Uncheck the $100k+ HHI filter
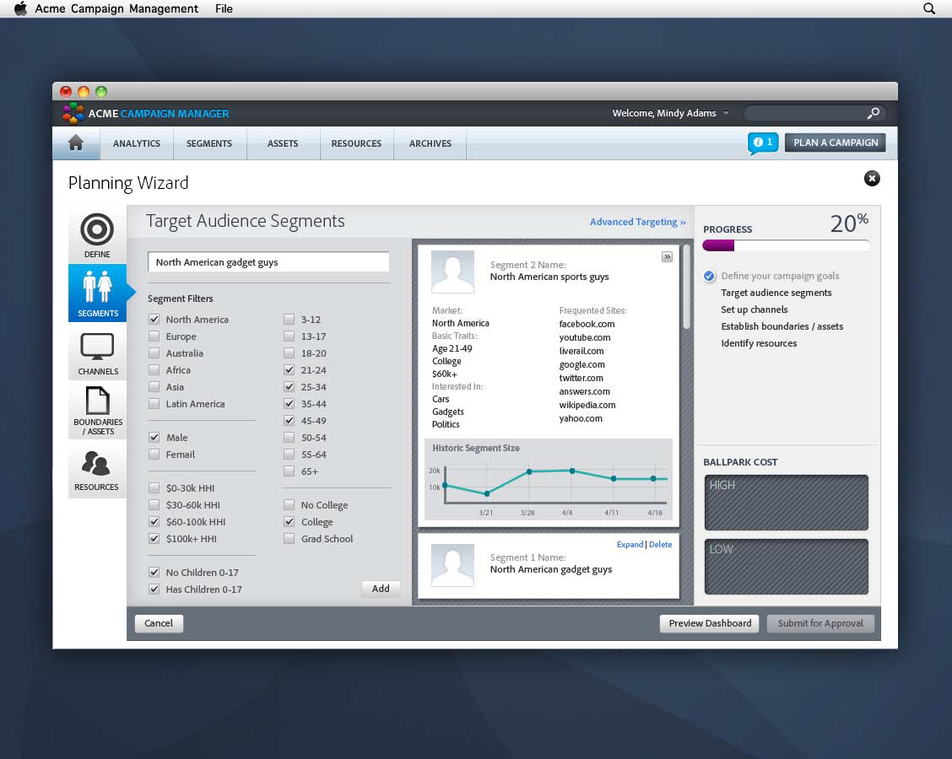 [154, 539]
